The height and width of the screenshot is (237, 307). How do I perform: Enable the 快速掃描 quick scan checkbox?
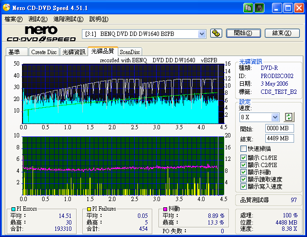coord(244,149)
